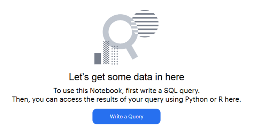The width and height of the screenshot is (253, 134).
Task: Click the word Notebook in the description
Action: click(x=106, y=91)
